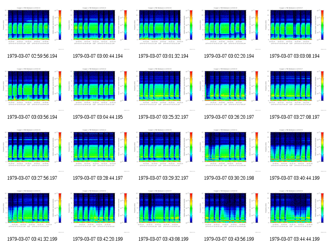Open the spectrogram thumbnail dated 1979-03-07 03:03:56.194
The height and width of the screenshot is (244, 328).
[32, 89]
